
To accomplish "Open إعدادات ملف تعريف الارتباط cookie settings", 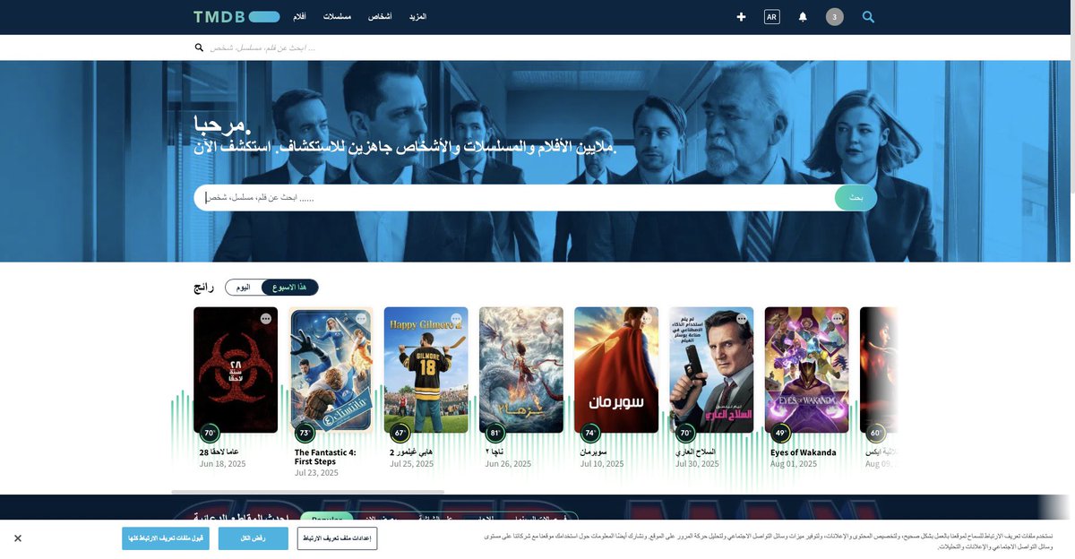I will (338, 538).
